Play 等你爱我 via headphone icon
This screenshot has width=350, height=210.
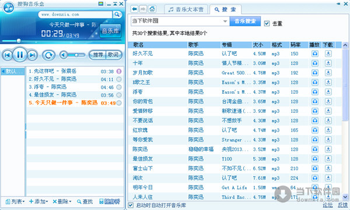[315, 140]
